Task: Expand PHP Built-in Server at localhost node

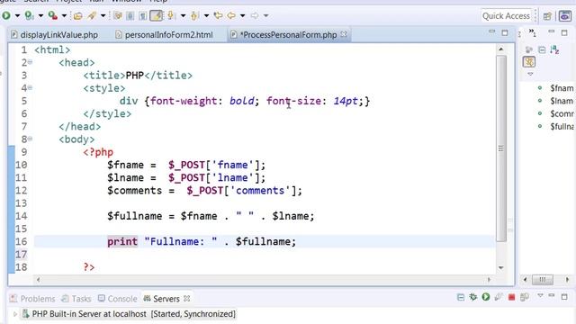Action: click(x=15, y=314)
